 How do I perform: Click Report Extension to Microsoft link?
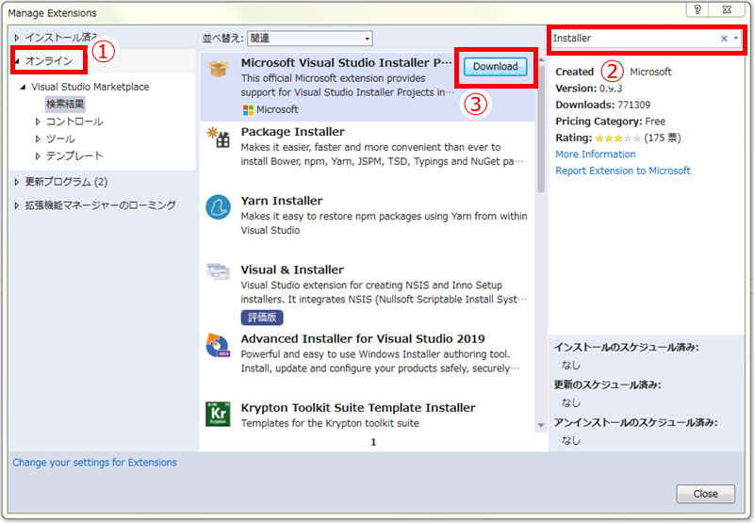point(623,171)
